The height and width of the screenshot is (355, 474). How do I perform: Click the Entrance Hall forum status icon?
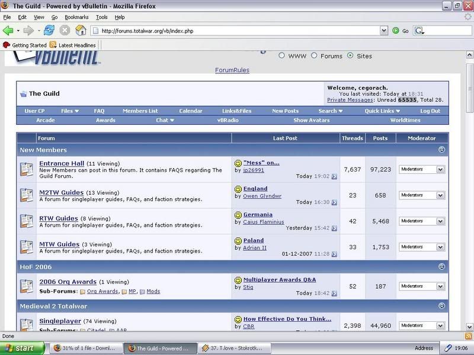point(26,169)
